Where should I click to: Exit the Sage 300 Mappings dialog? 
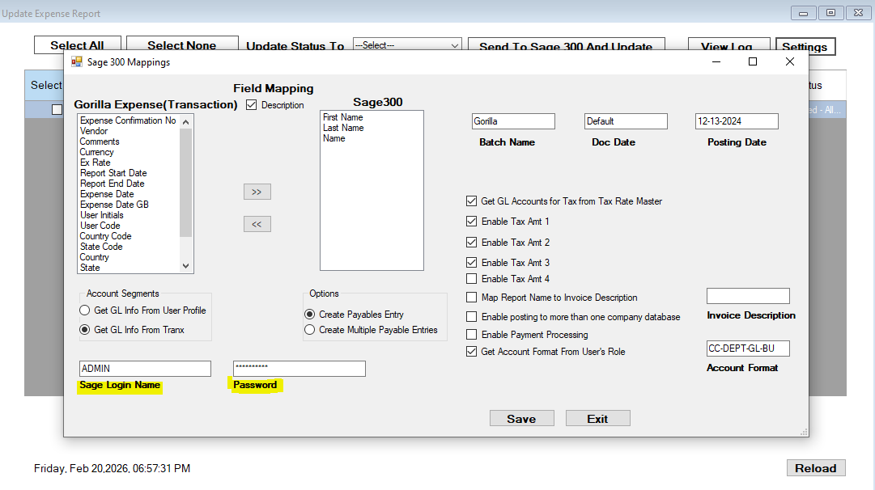pos(597,419)
